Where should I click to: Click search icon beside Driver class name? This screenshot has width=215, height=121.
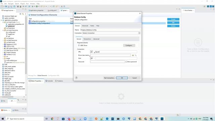pyautogui.click(x=135, y=55)
